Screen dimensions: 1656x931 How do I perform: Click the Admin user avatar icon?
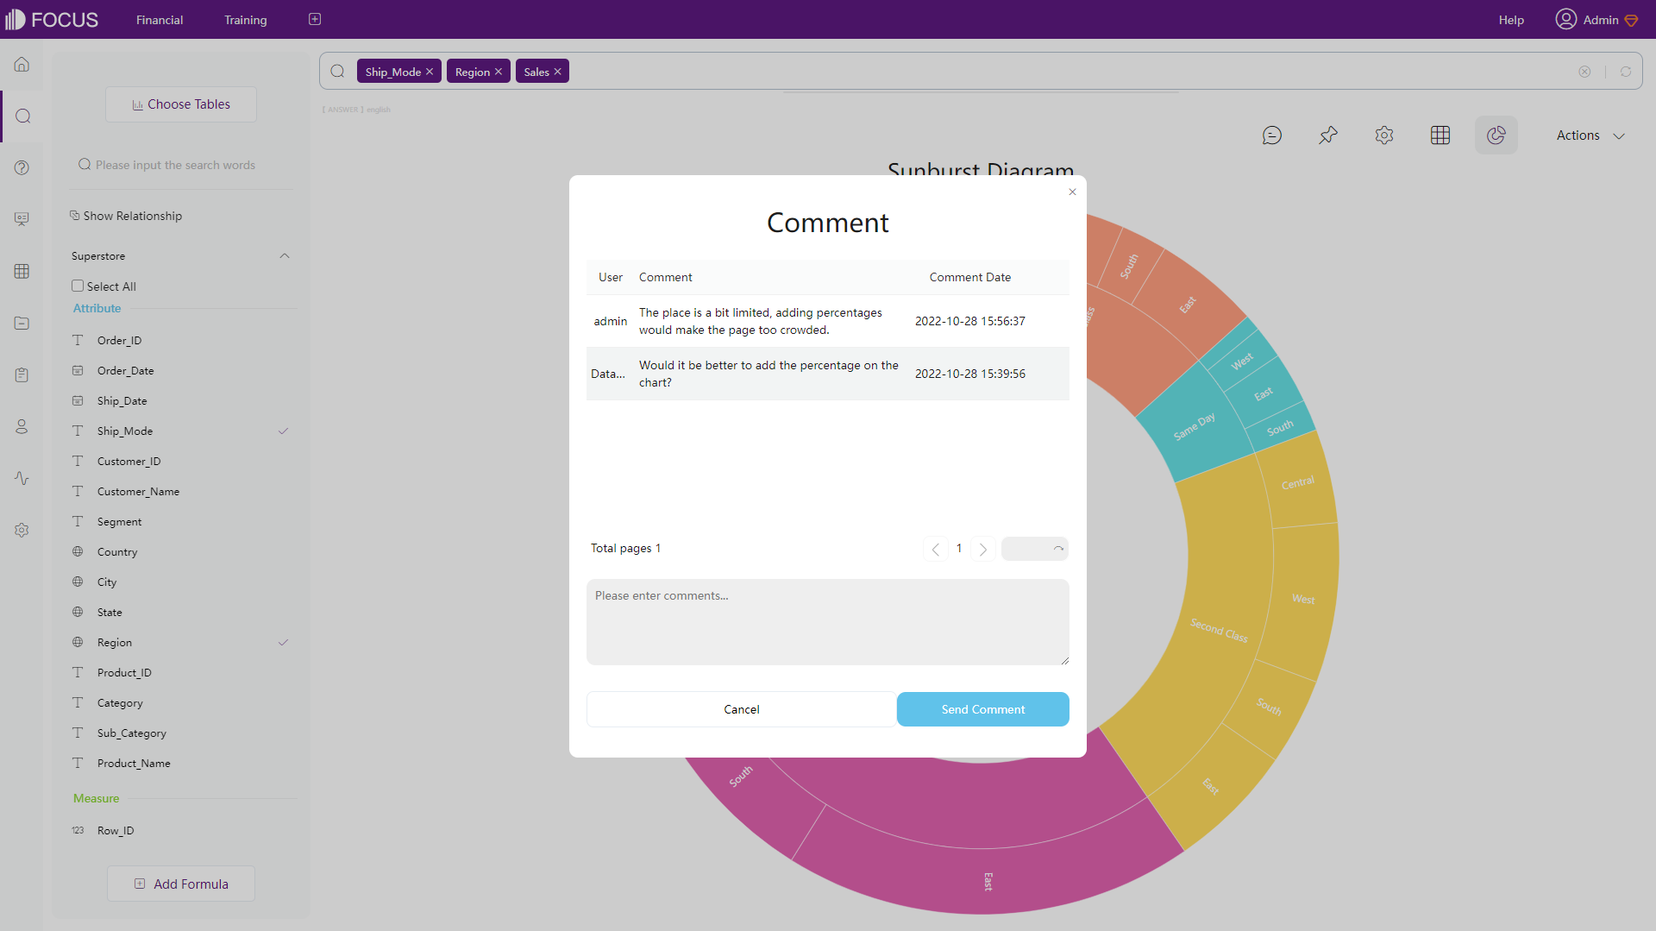click(x=1566, y=19)
